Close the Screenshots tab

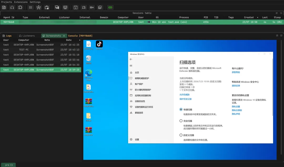(64, 36)
